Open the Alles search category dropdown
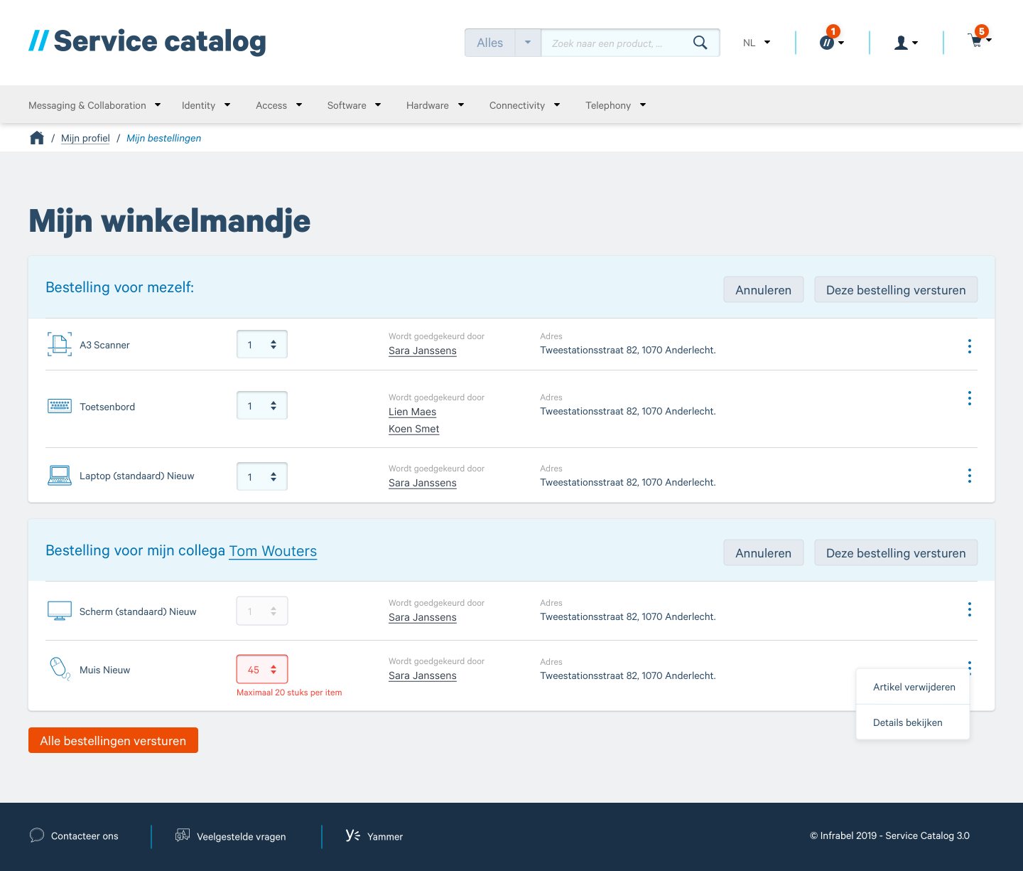Image resolution: width=1023 pixels, height=871 pixels. [503, 43]
